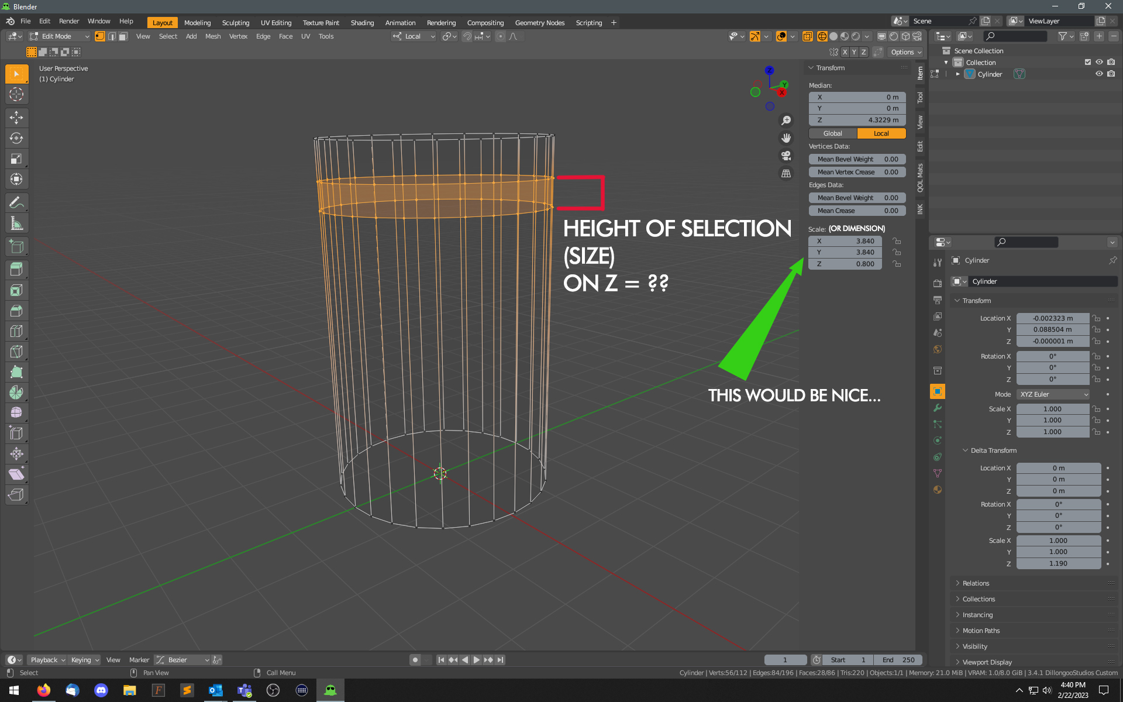The height and width of the screenshot is (702, 1123).
Task: Expand the Visibility panel
Action: pyautogui.click(x=974, y=646)
